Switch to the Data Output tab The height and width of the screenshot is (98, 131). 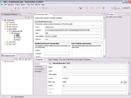click(x=79, y=60)
